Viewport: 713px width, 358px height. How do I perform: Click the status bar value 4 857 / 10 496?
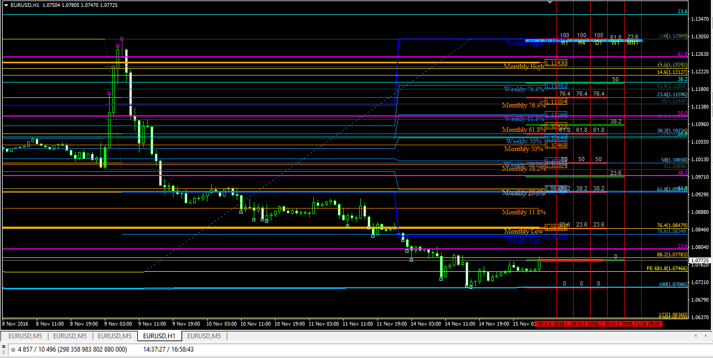pyautogui.click(x=73, y=349)
